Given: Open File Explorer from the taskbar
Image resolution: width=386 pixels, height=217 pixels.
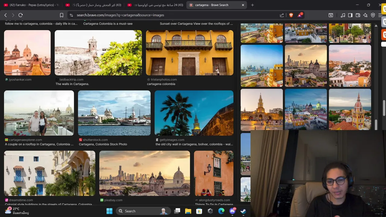Looking at the screenshot, I should [x=188, y=211].
